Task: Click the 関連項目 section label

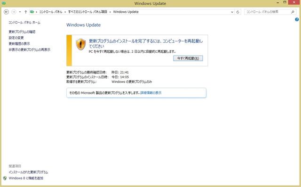Action: tap(15, 166)
